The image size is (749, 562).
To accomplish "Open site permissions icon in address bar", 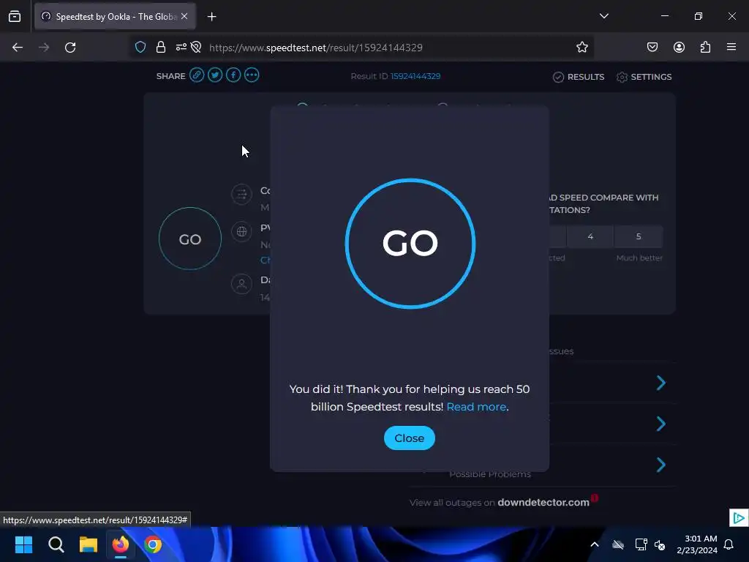I will (181, 48).
